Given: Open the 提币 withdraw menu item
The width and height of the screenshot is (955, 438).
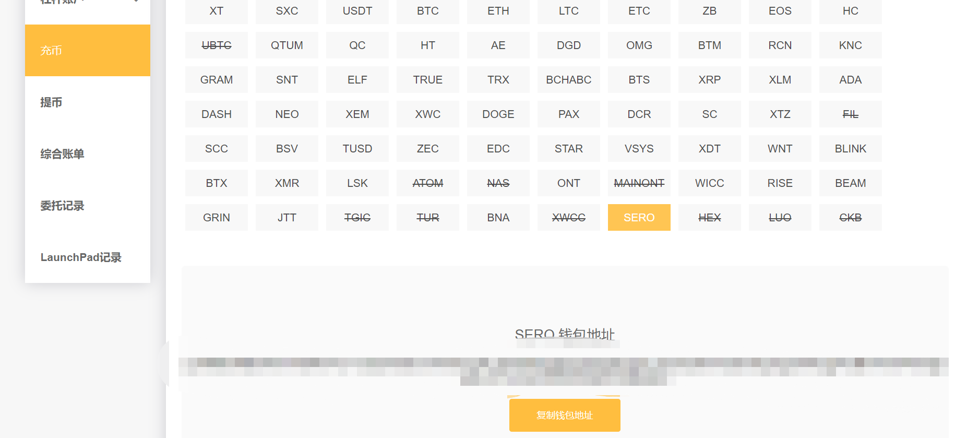Looking at the screenshot, I should click(x=88, y=102).
